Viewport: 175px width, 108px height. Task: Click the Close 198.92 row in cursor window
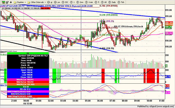[x=28, y=77]
